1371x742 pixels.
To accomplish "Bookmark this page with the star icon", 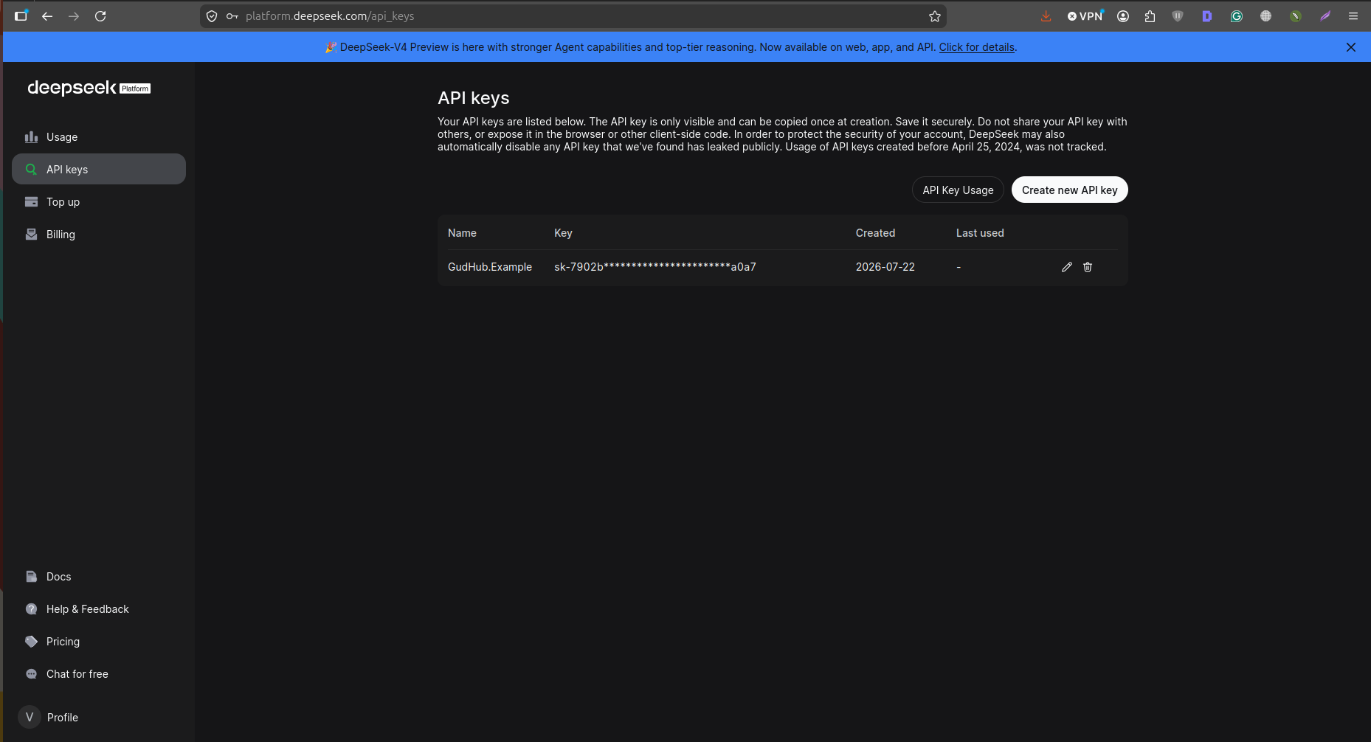I will pos(935,16).
